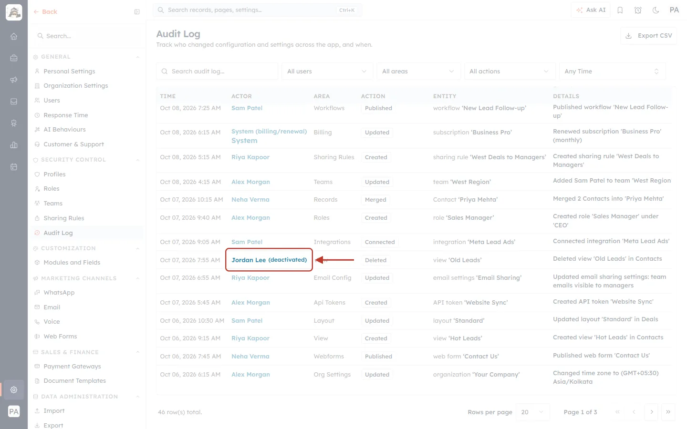
Task: Open the briefcase icon in the left rail
Action: point(14,58)
